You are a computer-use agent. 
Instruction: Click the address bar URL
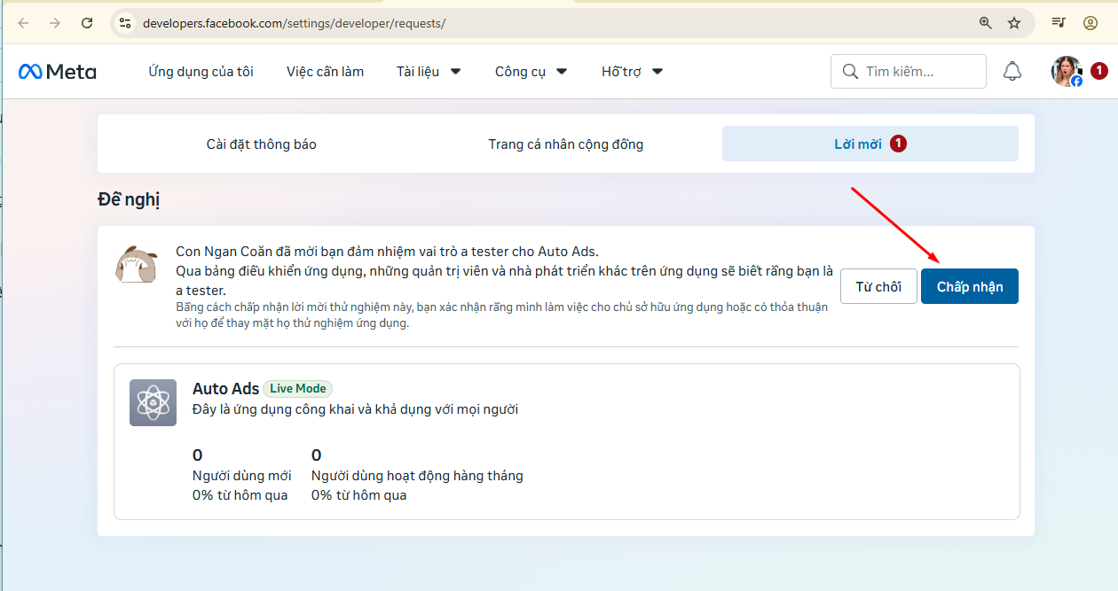(x=294, y=23)
